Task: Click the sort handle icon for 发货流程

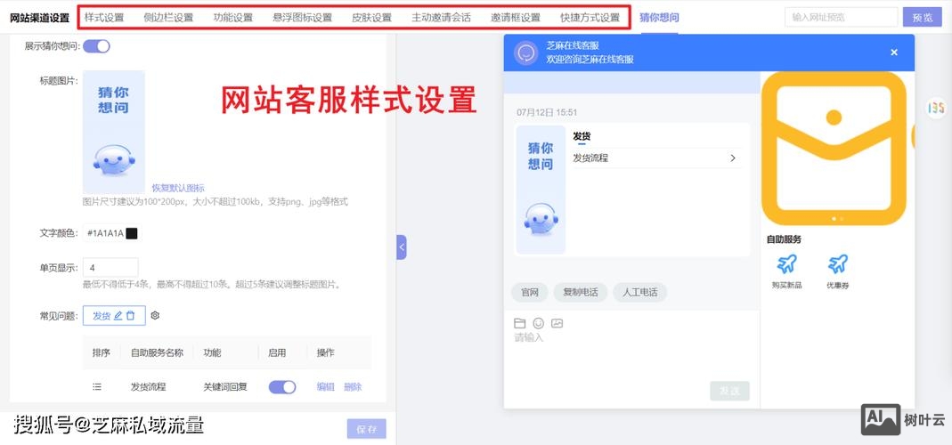Action: point(97,387)
